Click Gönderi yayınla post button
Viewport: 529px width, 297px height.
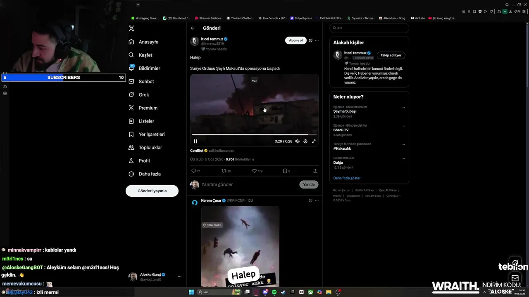pyautogui.click(x=152, y=191)
